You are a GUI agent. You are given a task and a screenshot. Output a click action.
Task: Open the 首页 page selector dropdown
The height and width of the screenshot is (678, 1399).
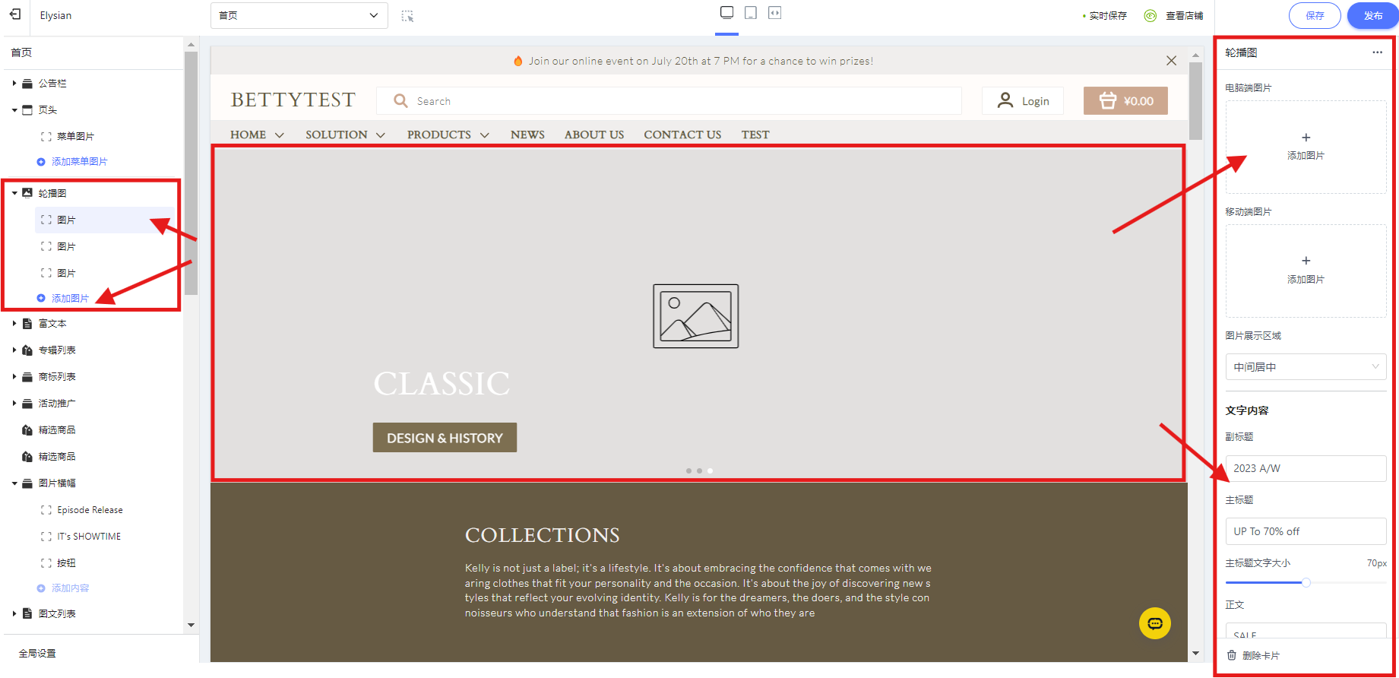299,15
